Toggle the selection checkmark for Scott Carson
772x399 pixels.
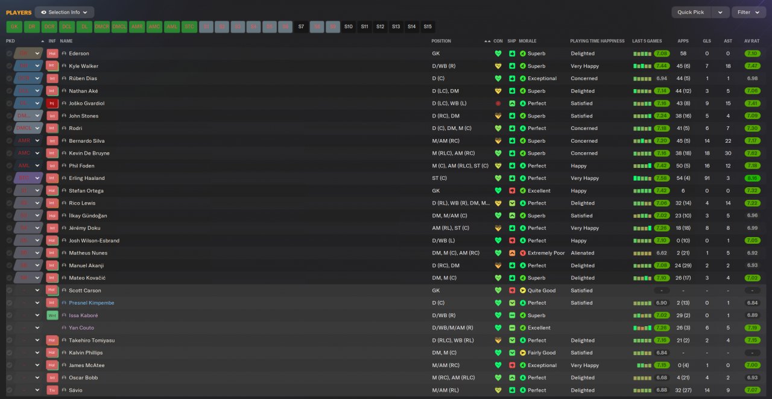point(9,291)
